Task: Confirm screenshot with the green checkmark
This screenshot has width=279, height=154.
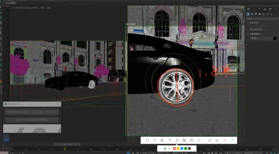Action: point(232,140)
